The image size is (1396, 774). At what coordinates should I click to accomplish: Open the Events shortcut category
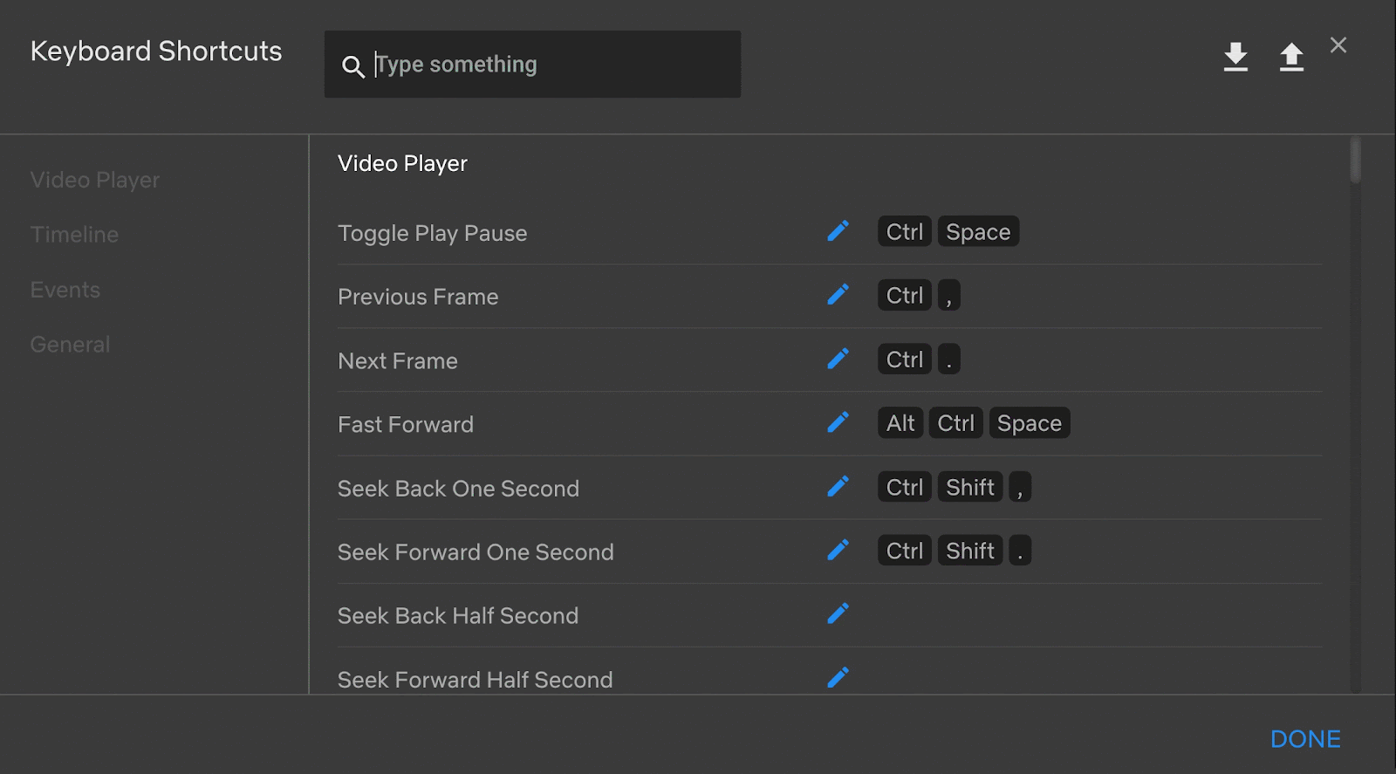[x=65, y=290]
